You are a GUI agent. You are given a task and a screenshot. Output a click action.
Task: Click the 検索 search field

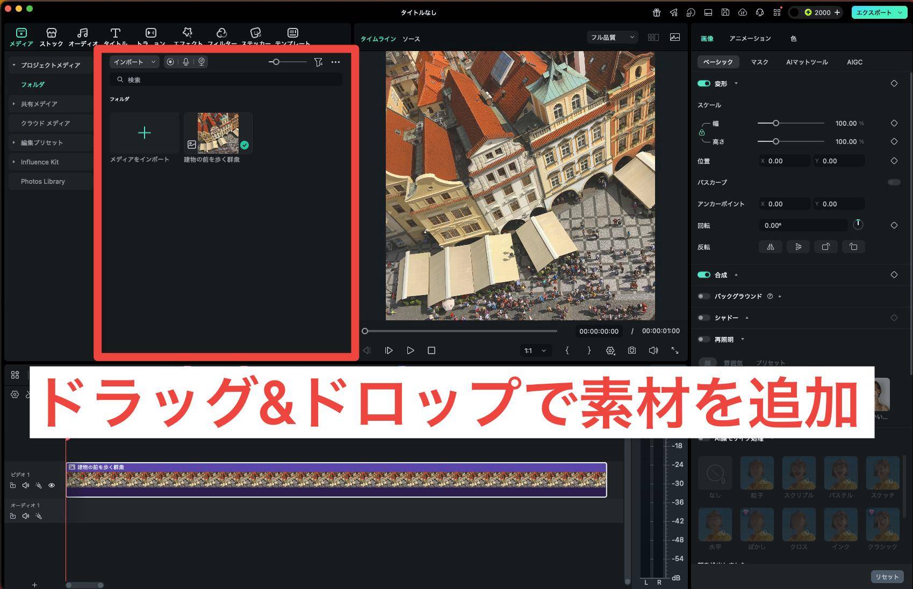226,80
